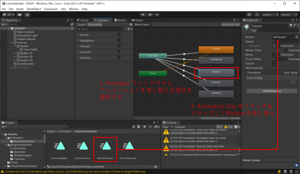Click the Inspector help icon
300x174 pixels.
(x=291, y=25)
